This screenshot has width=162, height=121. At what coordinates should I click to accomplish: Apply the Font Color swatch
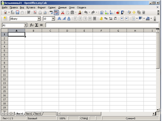[148, 19]
